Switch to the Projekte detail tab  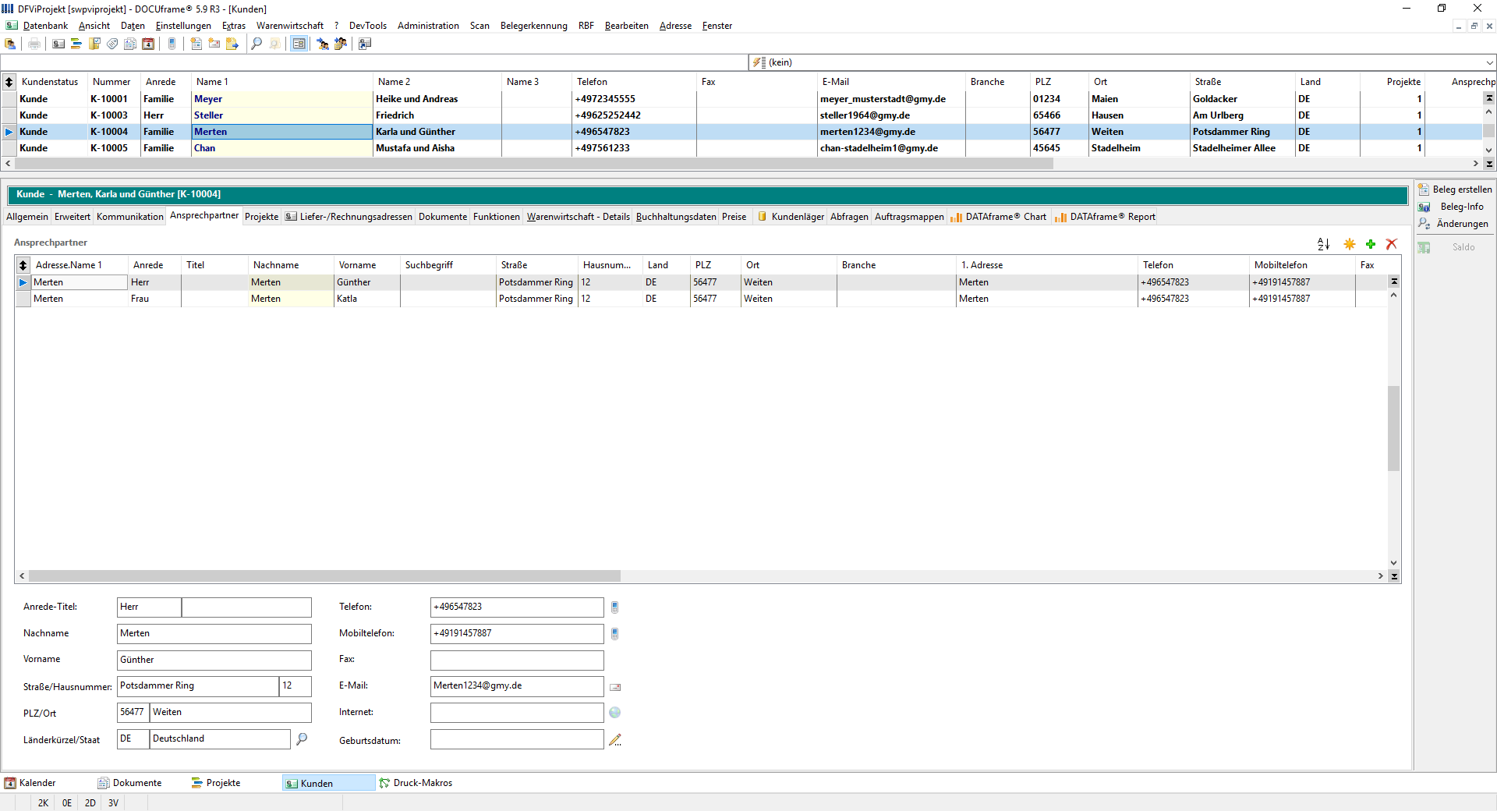(x=261, y=217)
